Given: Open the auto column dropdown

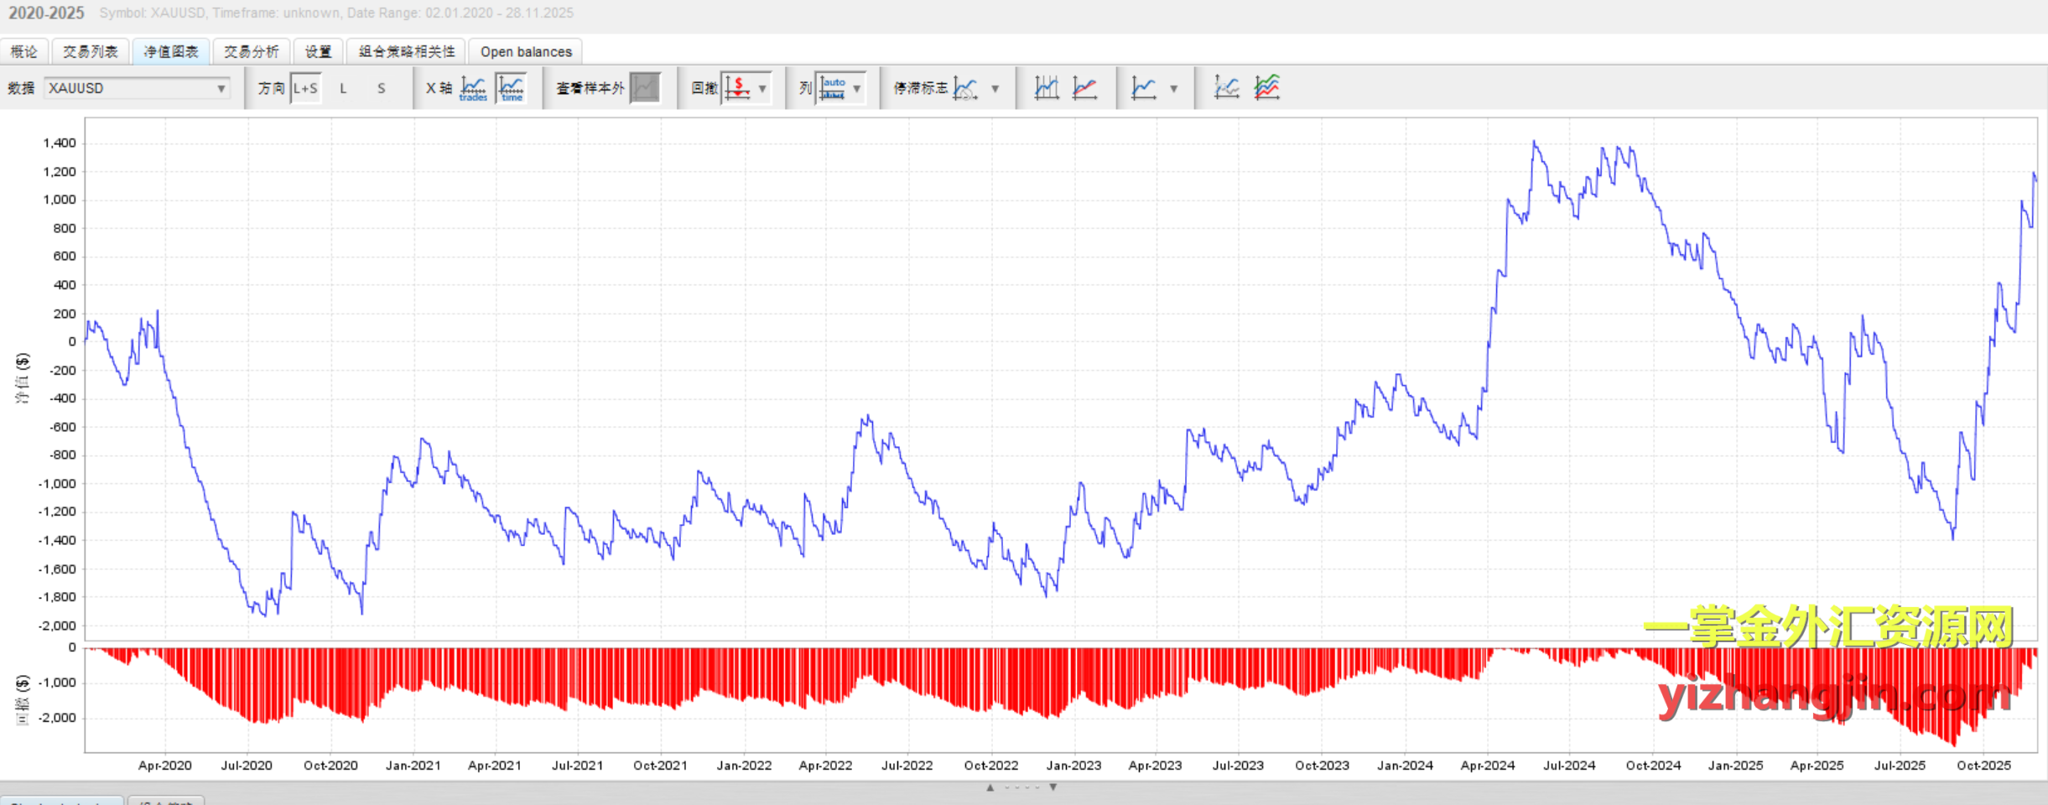Looking at the screenshot, I should (856, 88).
